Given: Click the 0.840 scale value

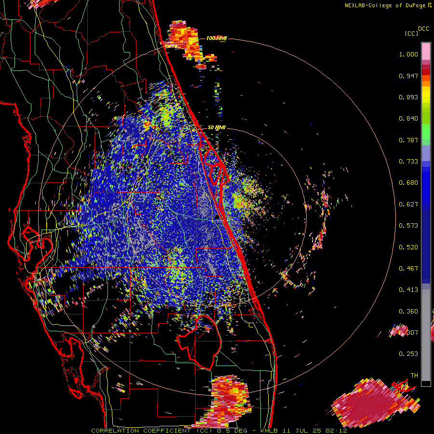Looking at the screenshot, I should (408, 119).
